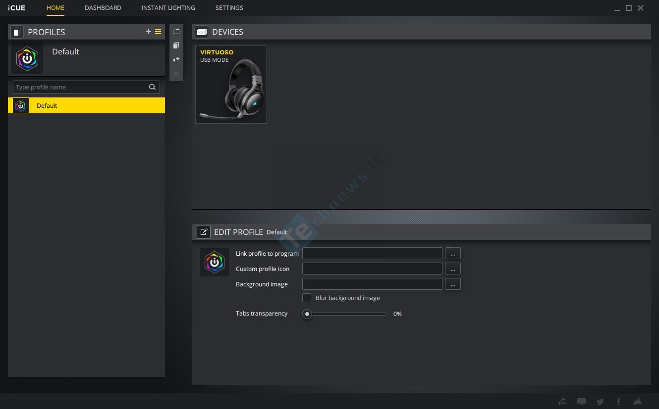Viewport: 659px width, 409px height.
Task: Open the Settings tab
Action: (x=229, y=8)
